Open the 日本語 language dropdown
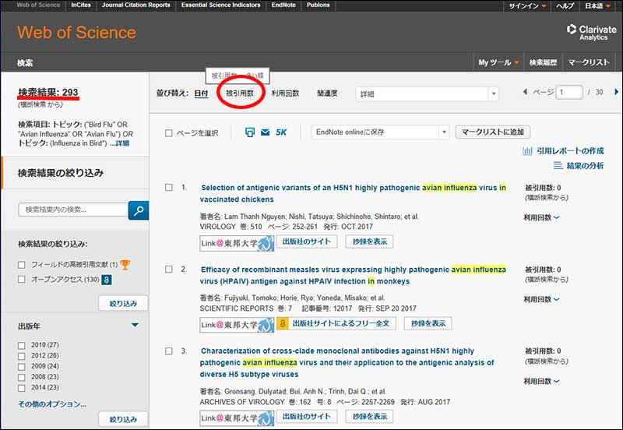Viewport: 623px width, 430px height. (x=597, y=5)
